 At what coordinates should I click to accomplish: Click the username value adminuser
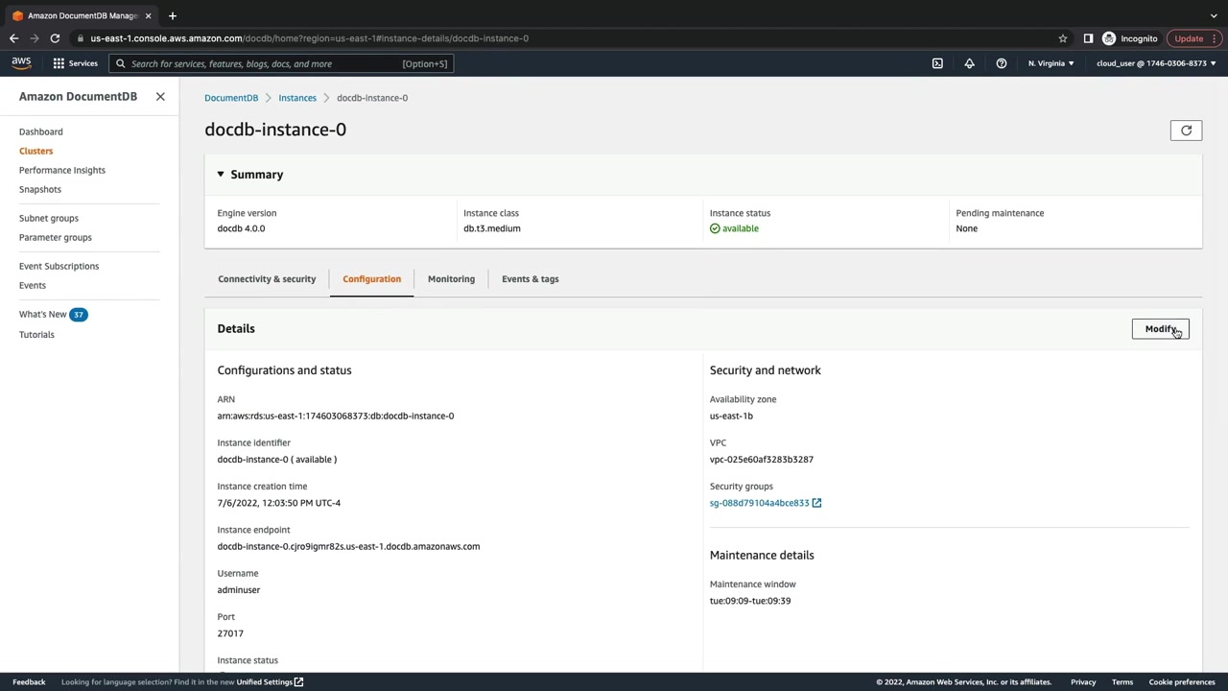click(x=239, y=590)
